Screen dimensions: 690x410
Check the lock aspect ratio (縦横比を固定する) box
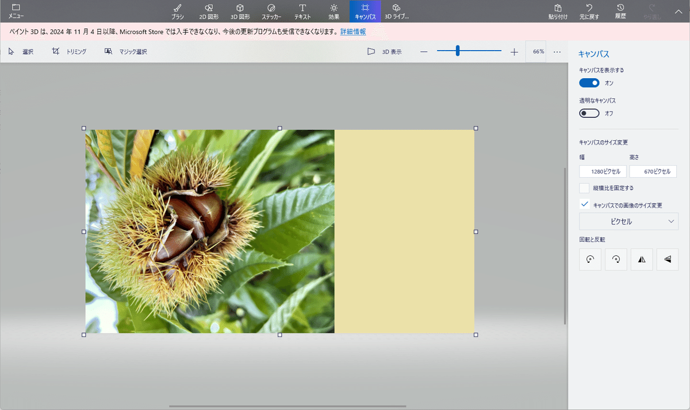[x=584, y=188]
